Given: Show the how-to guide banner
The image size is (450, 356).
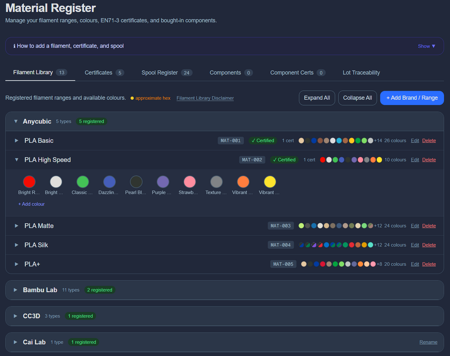Looking at the screenshot, I should (x=427, y=46).
